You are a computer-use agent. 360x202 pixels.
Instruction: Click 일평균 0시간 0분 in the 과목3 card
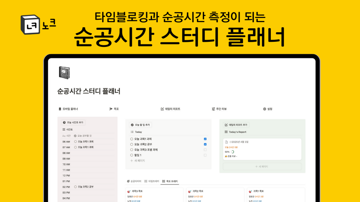click(135, 197)
